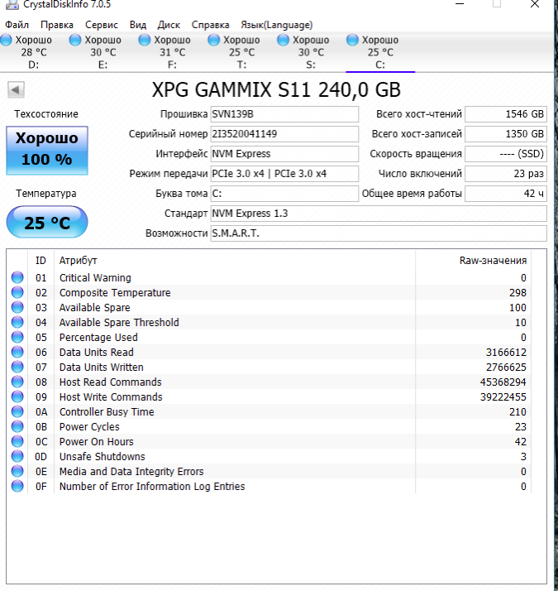Click the Буква тома field C:
The image size is (558, 591).
click(284, 194)
